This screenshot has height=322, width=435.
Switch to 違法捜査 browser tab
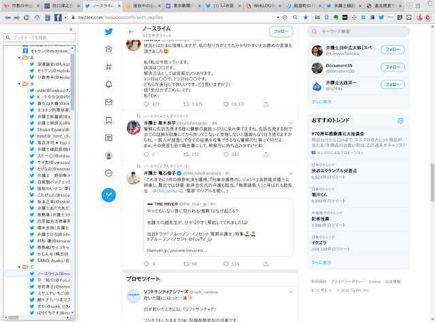(x=384, y=5)
